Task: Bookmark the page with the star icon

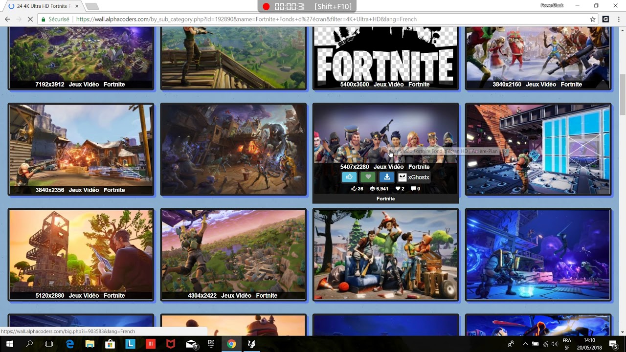Action: click(593, 19)
